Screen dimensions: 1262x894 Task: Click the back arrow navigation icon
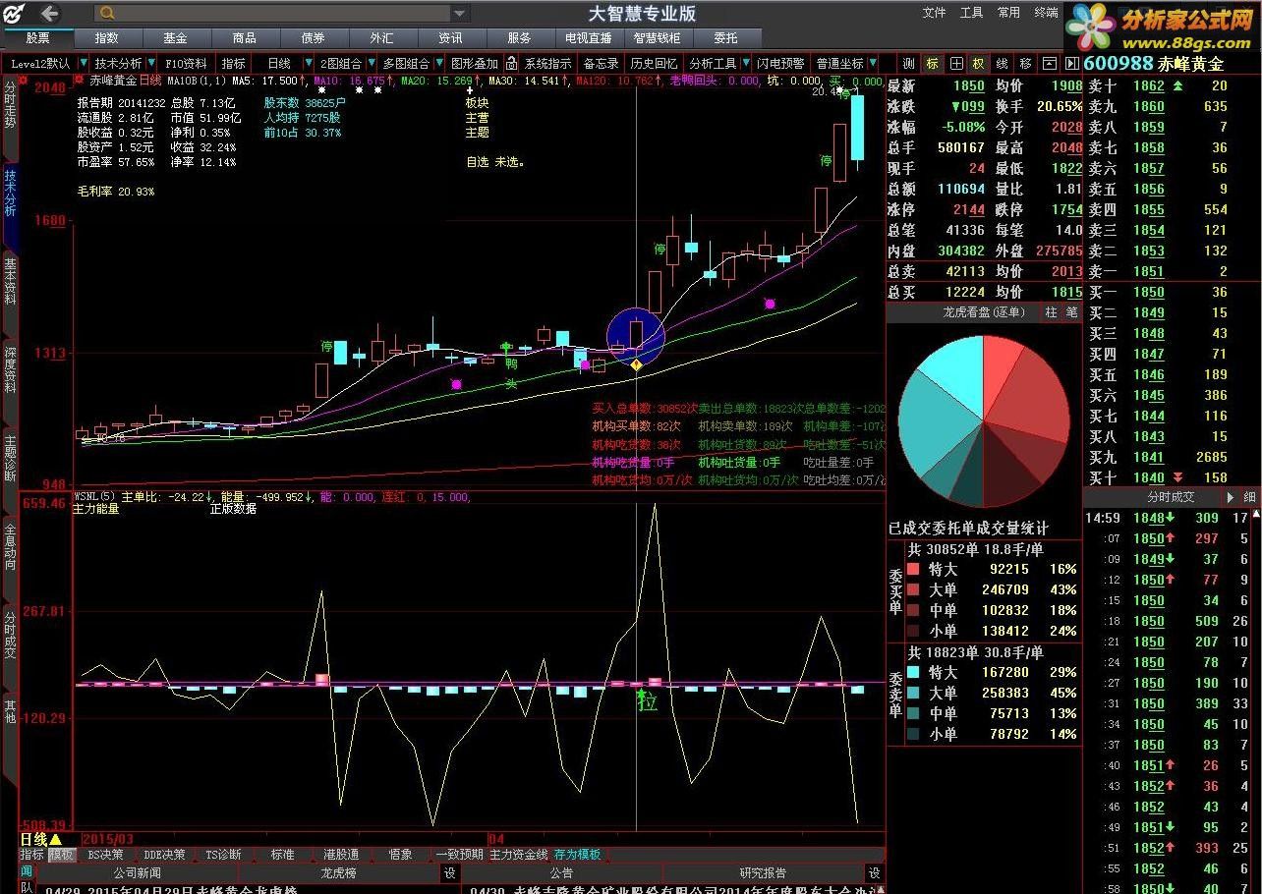tap(49, 13)
